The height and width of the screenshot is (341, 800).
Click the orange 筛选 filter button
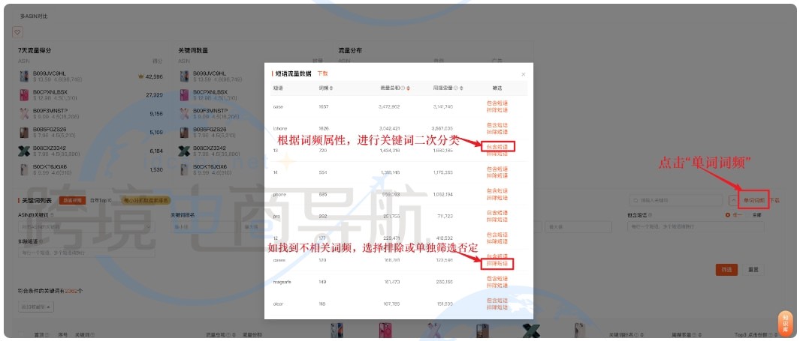coord(726,270)
